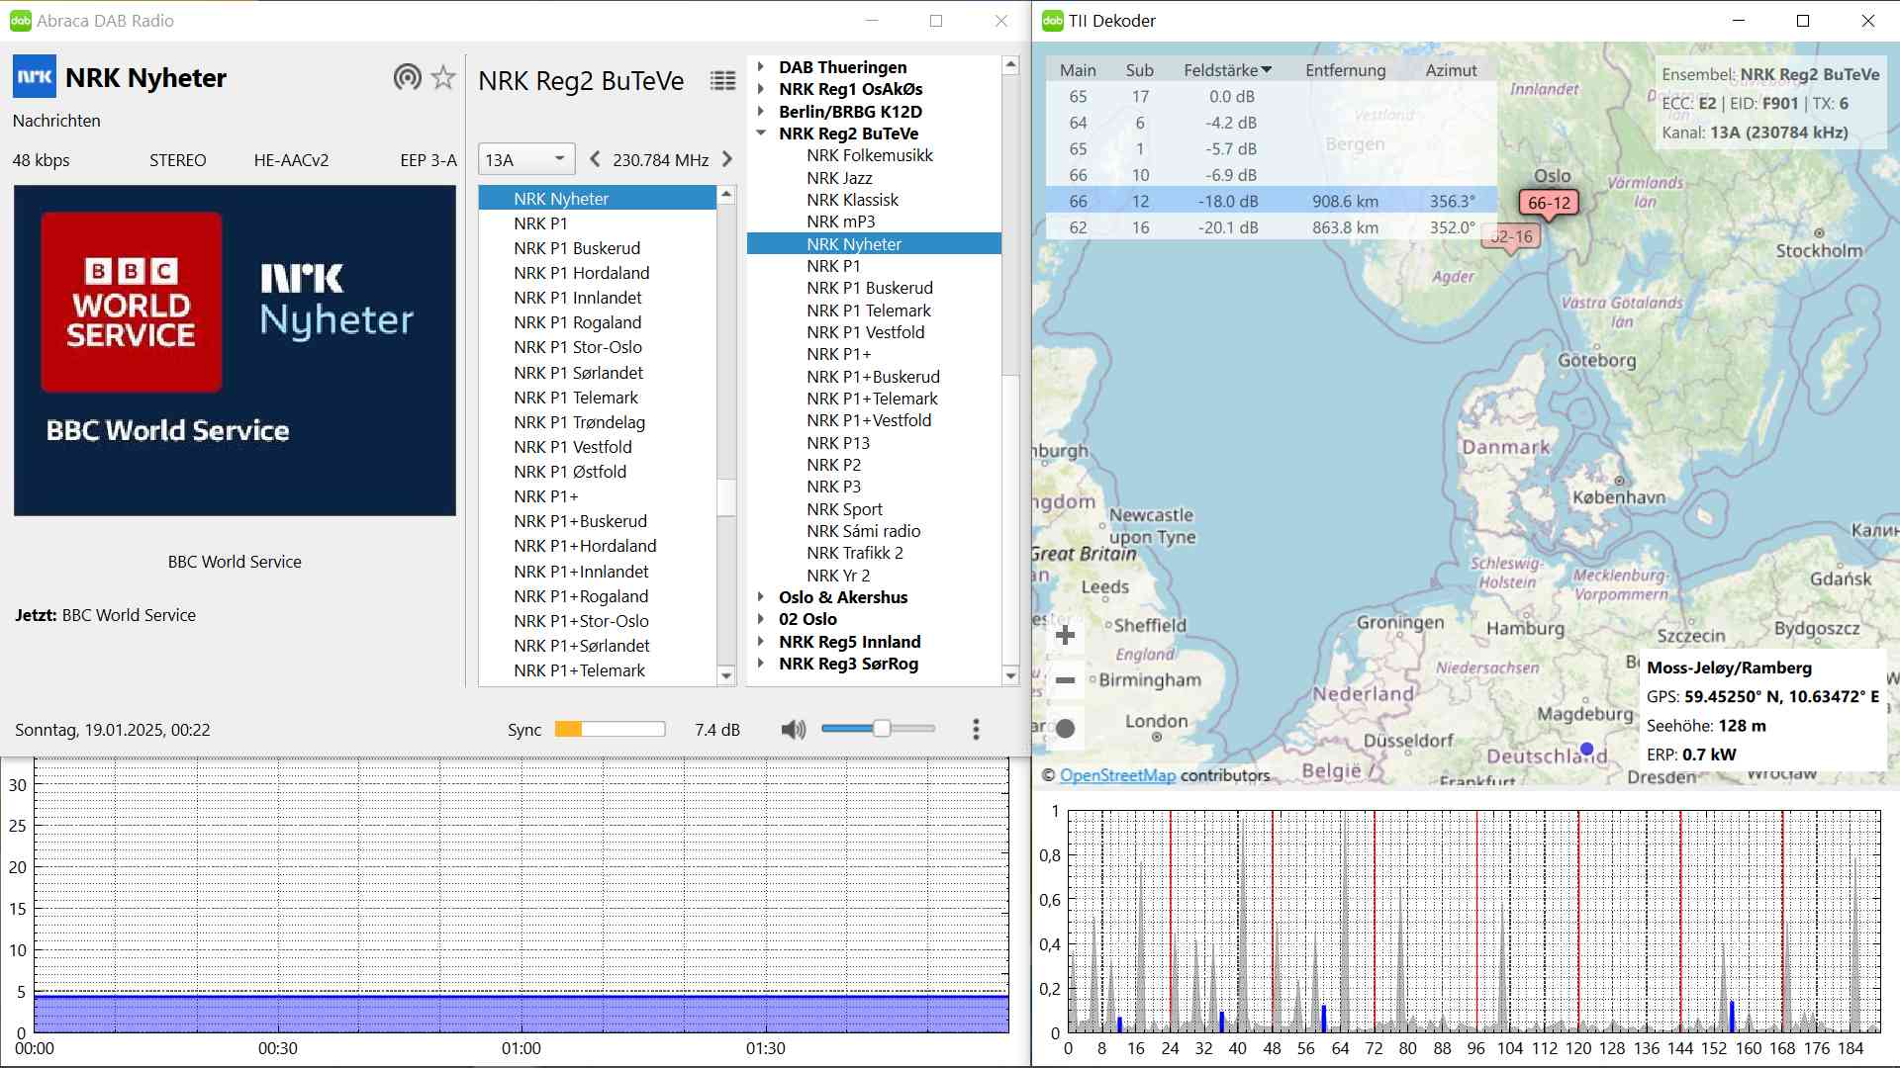This screenshot has width=1900, height=1068.
Task: Toggle favorite star for NRK Nyheter
Action: click(x=443, y=77)
